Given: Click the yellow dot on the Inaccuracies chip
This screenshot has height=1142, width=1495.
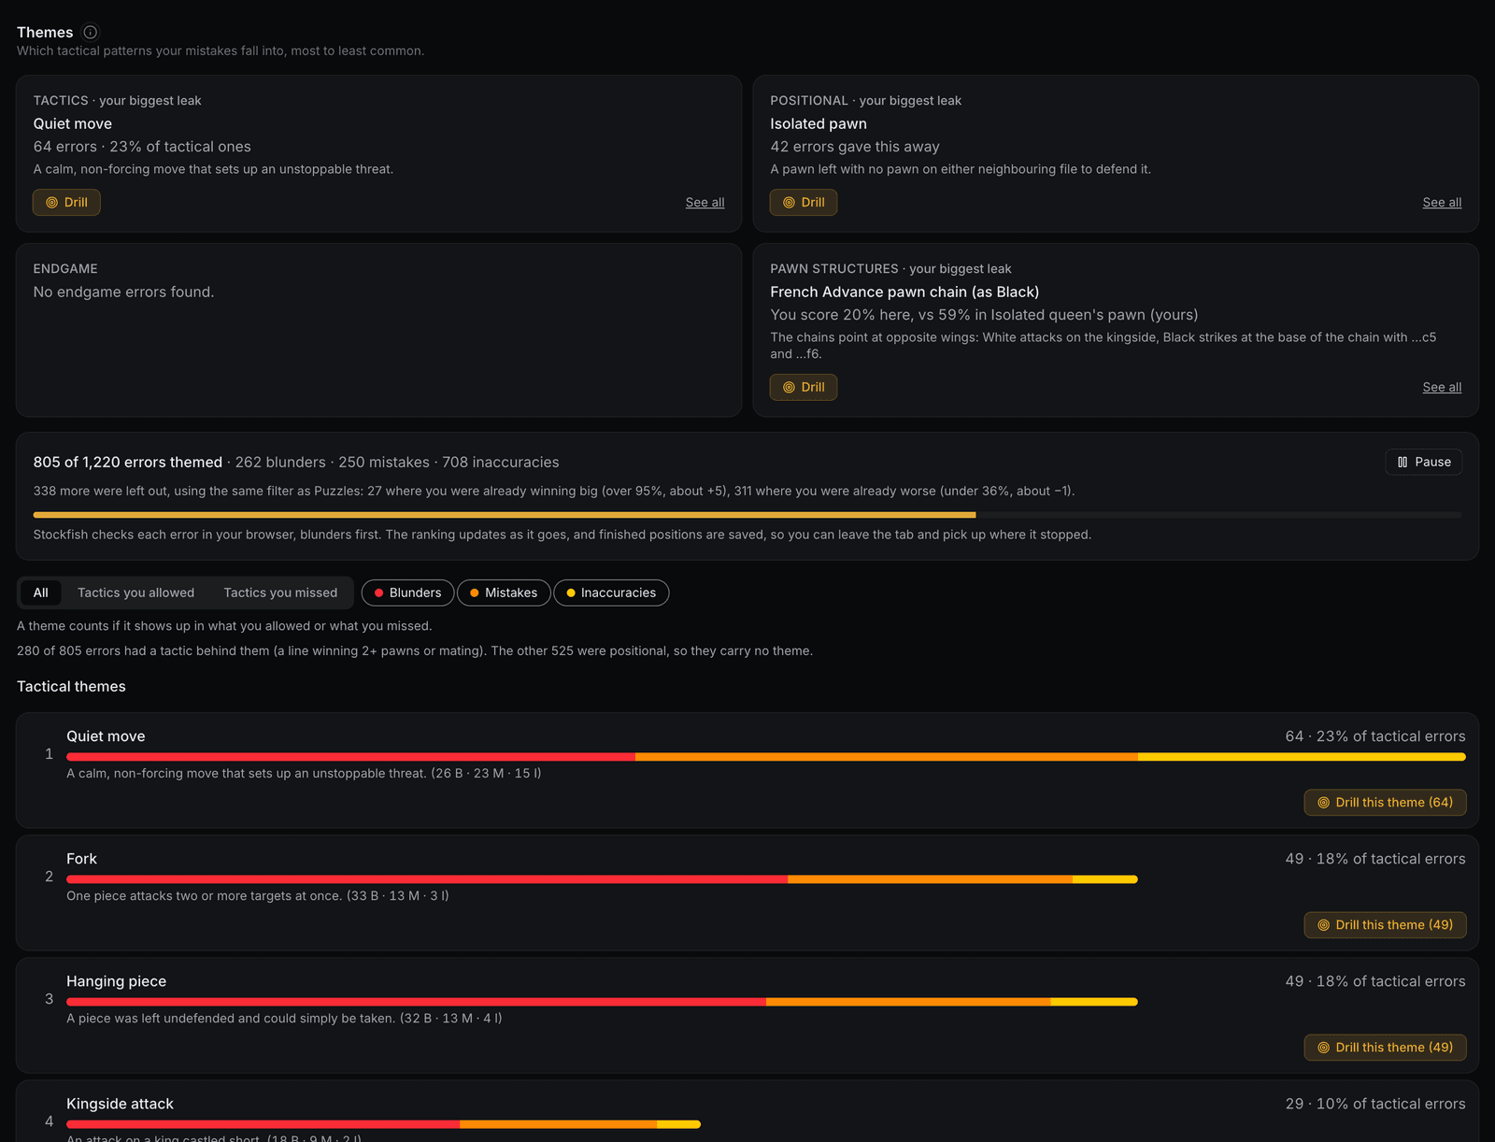Looking at the screenshot, I should (571, 593).
